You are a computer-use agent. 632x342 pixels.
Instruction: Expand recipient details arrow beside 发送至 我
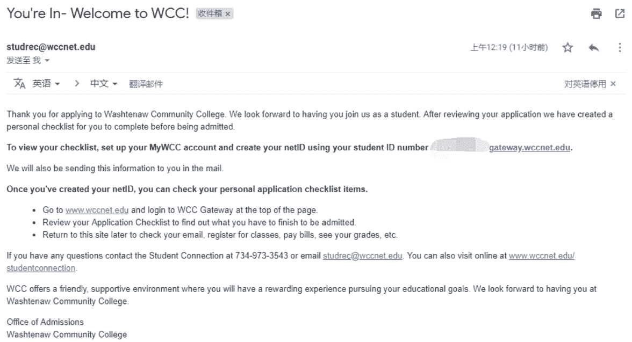[47, 61]
